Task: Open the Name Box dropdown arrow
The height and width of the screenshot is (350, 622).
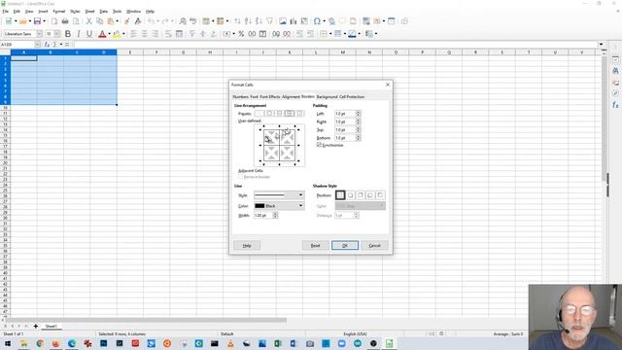Action: (37, 45)
